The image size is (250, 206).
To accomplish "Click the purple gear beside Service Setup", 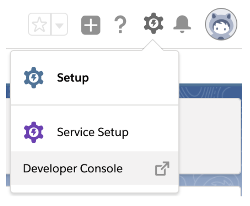I will 34,132.
